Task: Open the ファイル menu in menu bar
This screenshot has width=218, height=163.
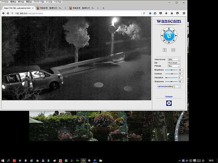Action: click(4, 2)
